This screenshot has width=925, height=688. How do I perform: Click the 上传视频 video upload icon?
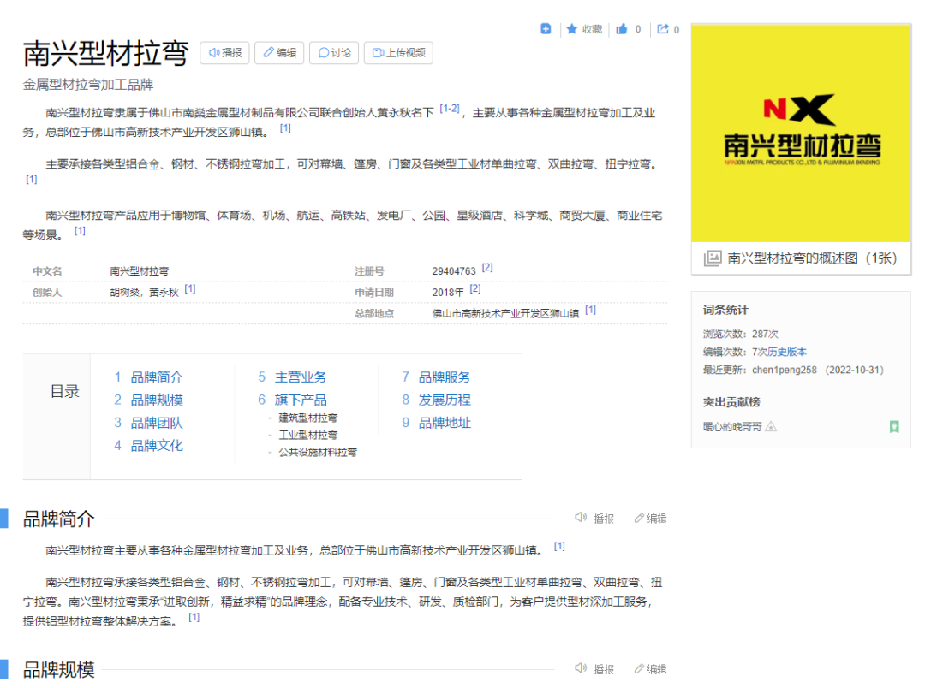coord(376,52)
